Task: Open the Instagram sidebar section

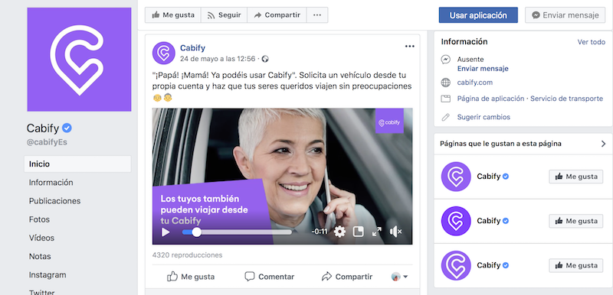Action: (48, 274)
